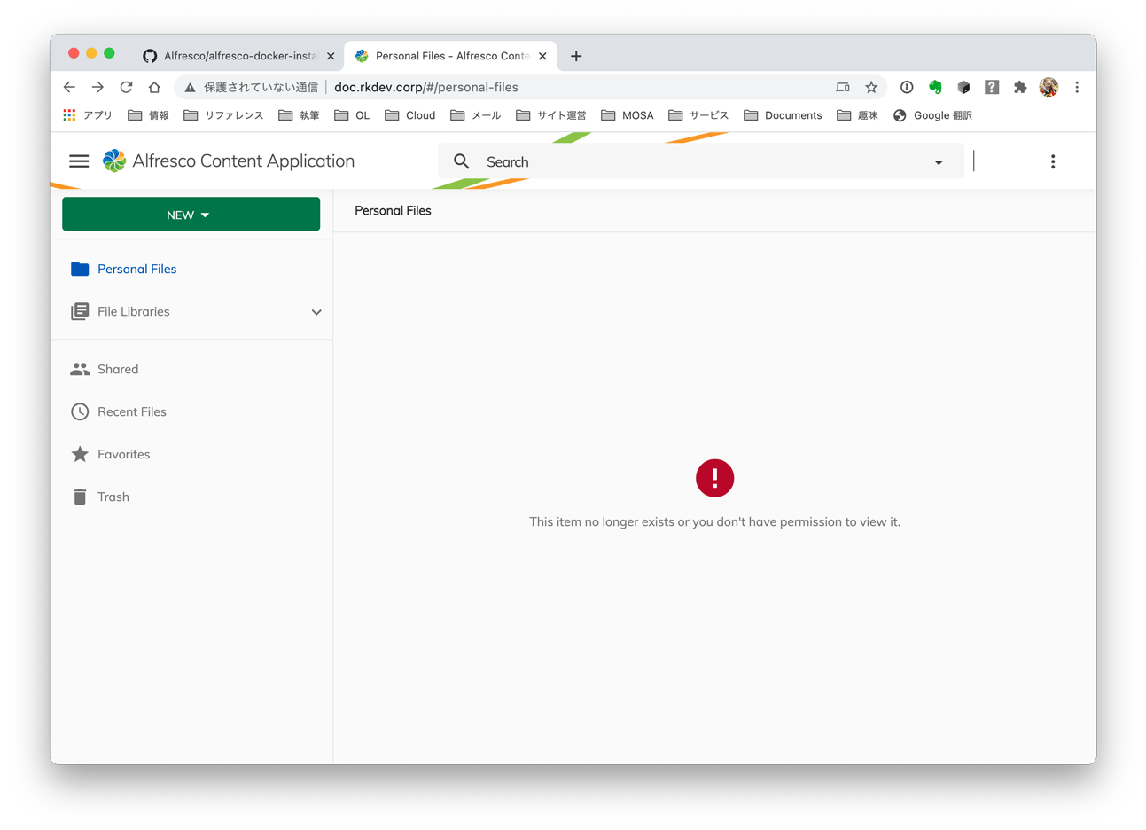Open the 趣味 bookmark folder
Image resolution: width=1146 pixels, height=830 pixels.
coord(857,115)
